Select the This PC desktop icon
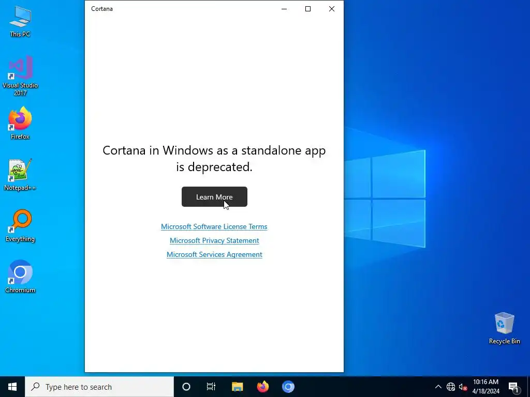This screenshot has width=530, height=397. click(20, 21)
